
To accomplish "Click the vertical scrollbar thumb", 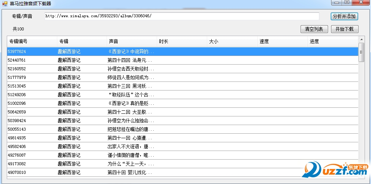I will pyautogui.click(x=361, y=52).
